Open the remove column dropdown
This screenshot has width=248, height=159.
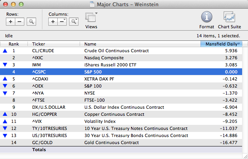click(62, 22)
